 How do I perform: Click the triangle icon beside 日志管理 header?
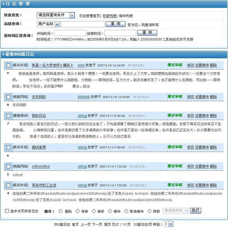[4, 4]
